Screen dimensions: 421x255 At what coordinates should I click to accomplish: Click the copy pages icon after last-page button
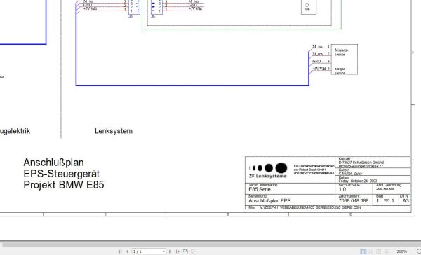(x=185, y=251)
